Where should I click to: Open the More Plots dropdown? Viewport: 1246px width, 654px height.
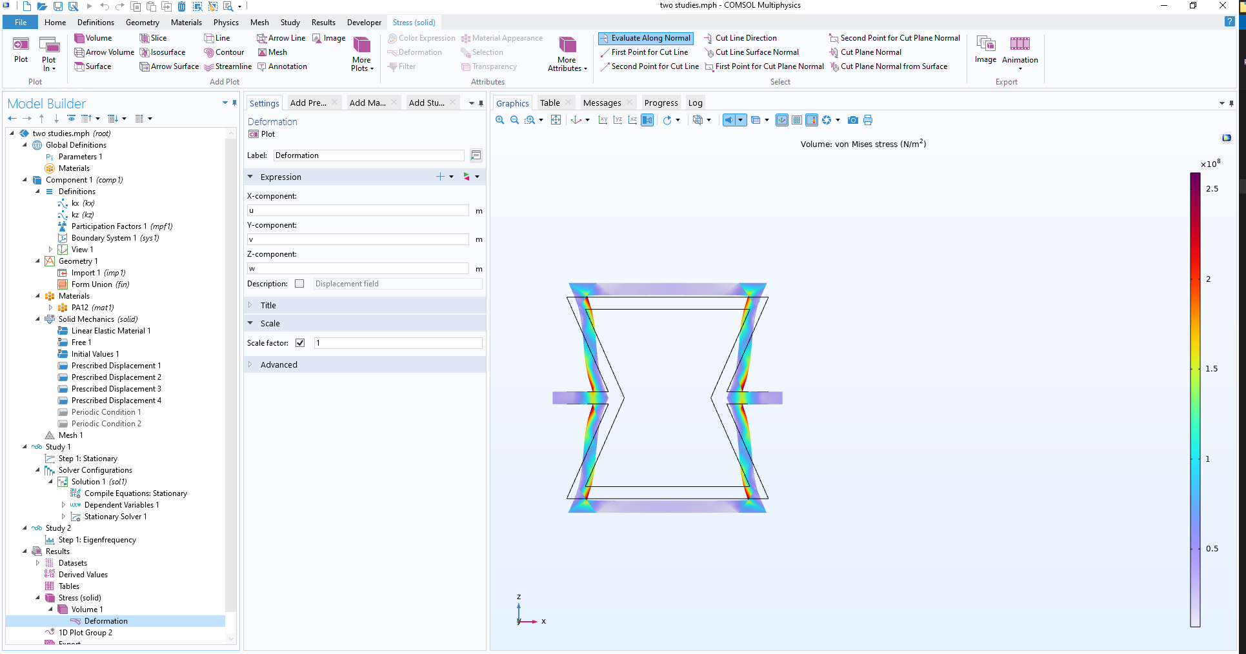coord(362,54)
